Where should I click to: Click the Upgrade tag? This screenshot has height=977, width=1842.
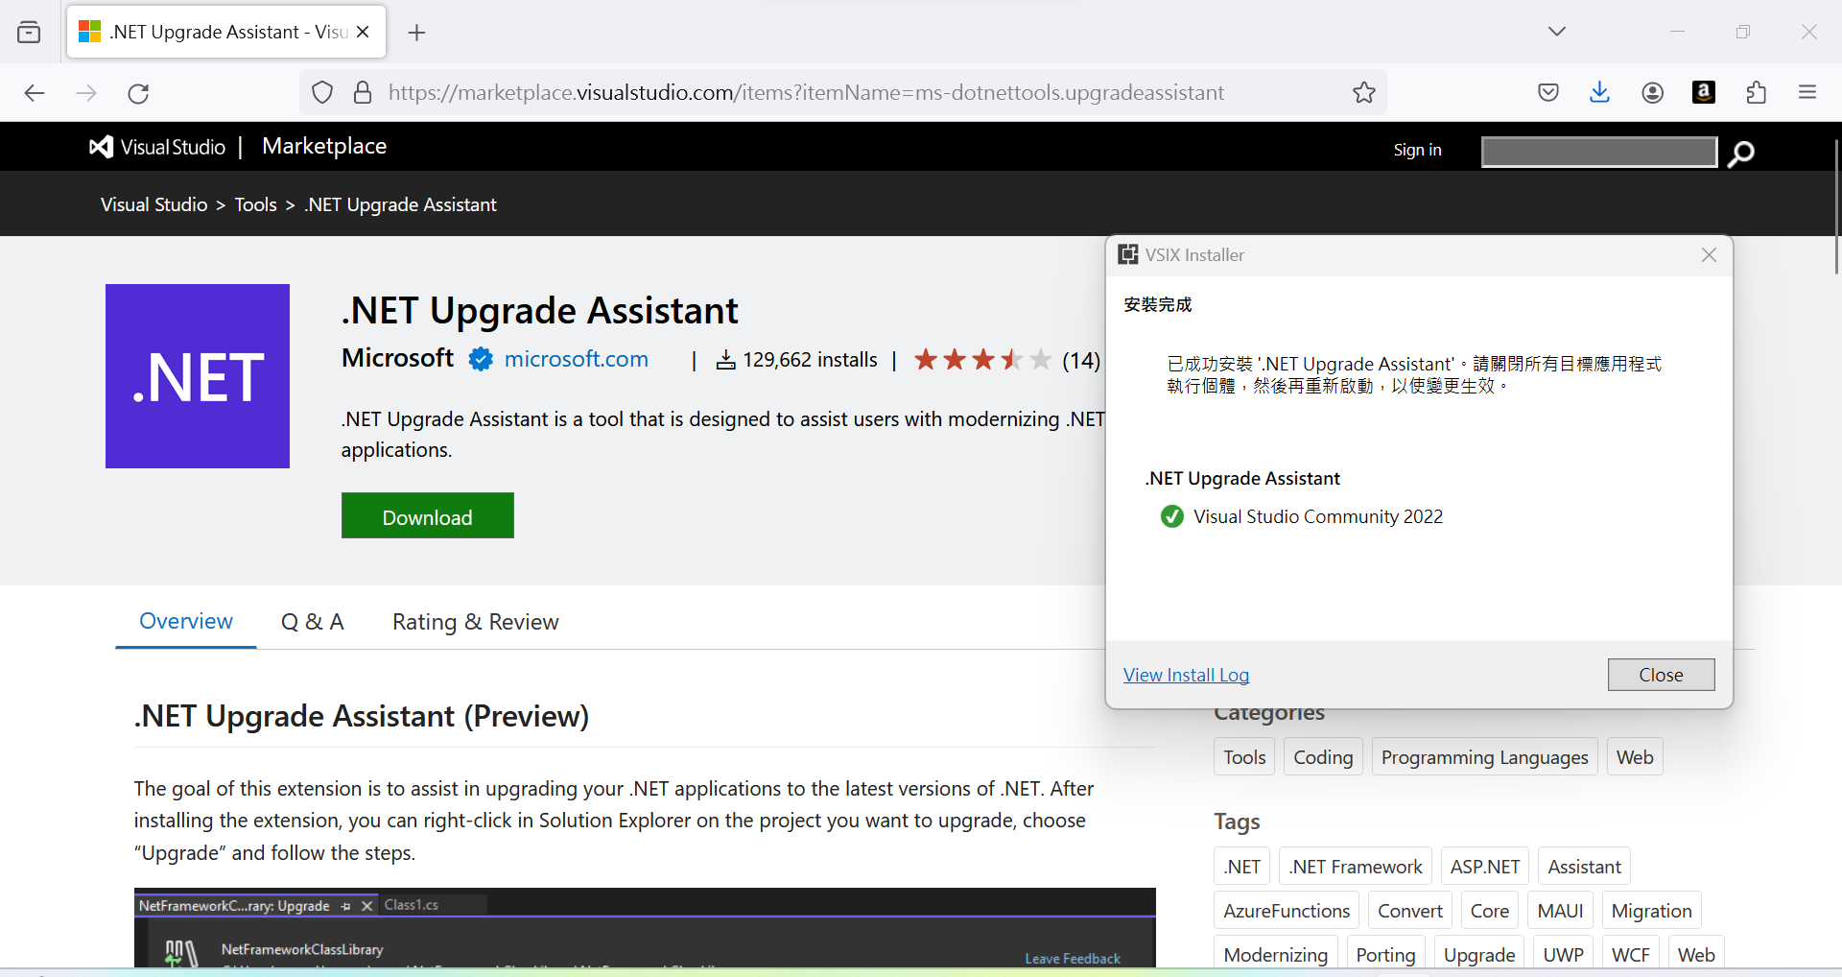point(1479,954)
